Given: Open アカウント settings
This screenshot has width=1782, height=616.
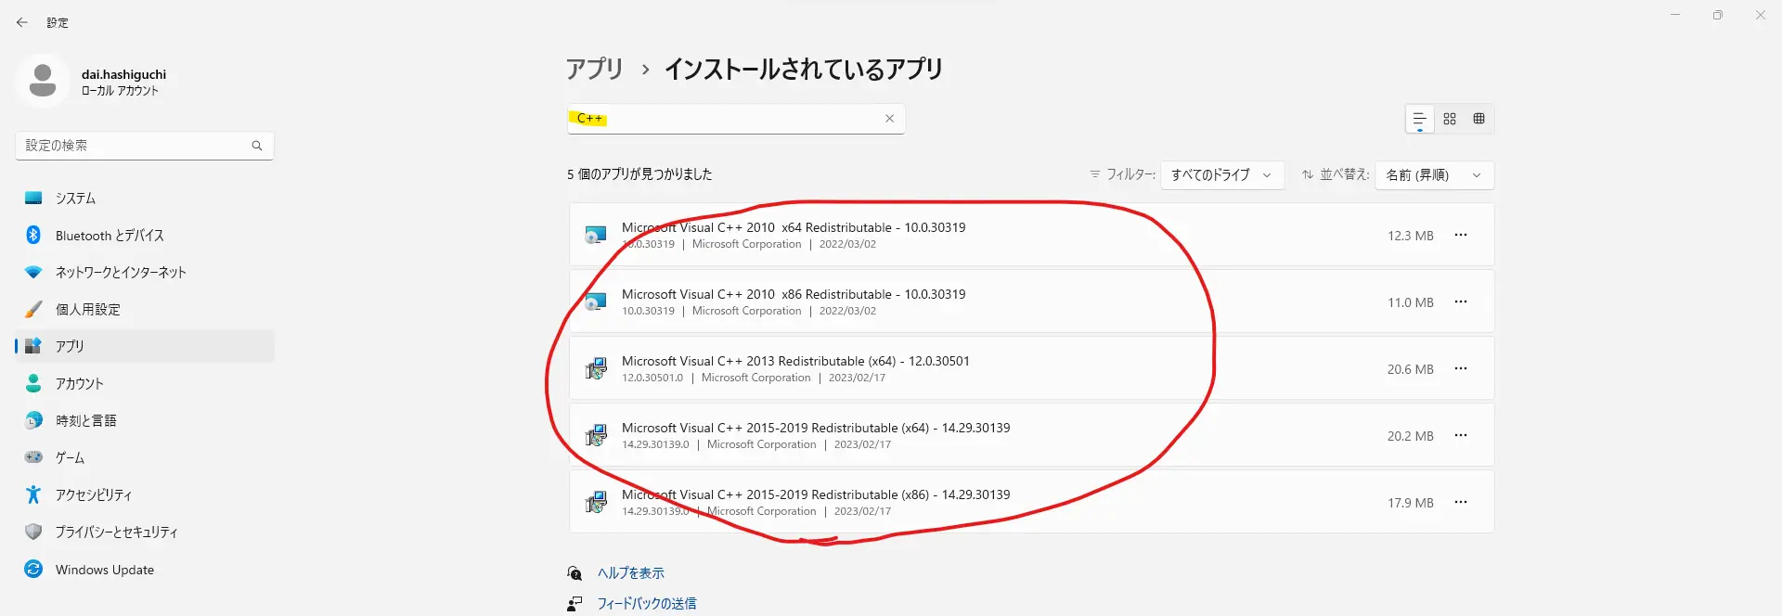Looking at the screenshot, I should pos(145,383).
